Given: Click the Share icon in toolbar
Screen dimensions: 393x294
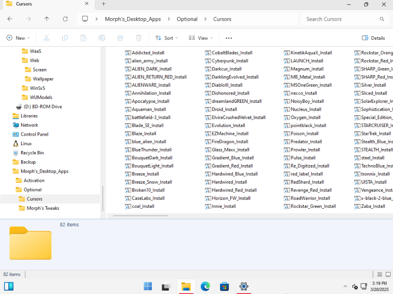Looking at the screenshot, I should 121,38.
